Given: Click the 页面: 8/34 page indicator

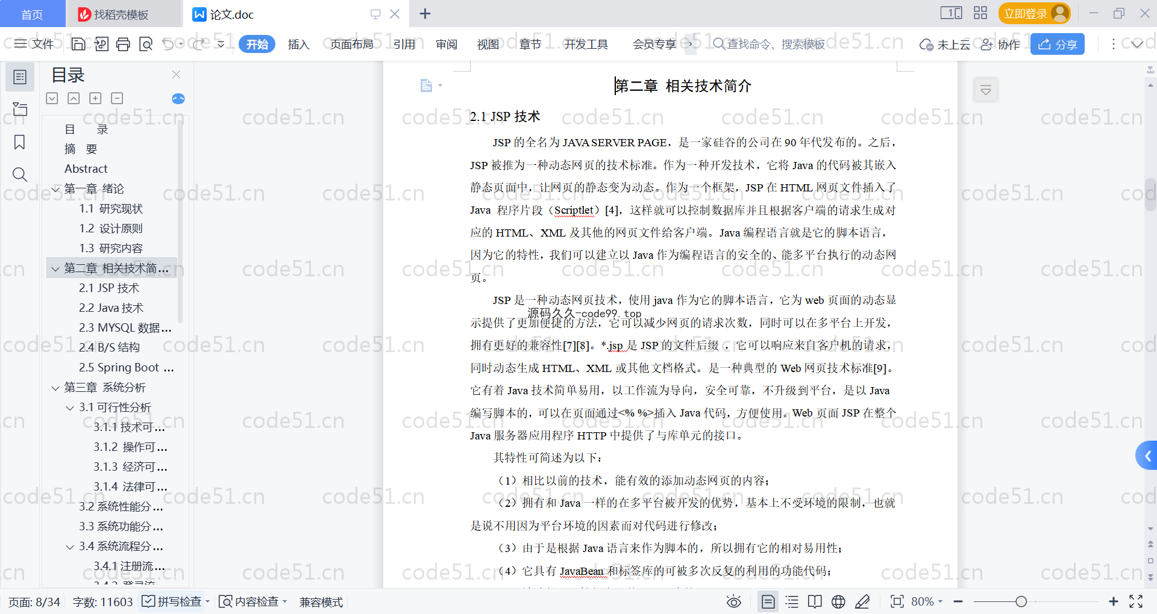Looking at the screenshot, I should pyautogui.click(x=34, y=602).
